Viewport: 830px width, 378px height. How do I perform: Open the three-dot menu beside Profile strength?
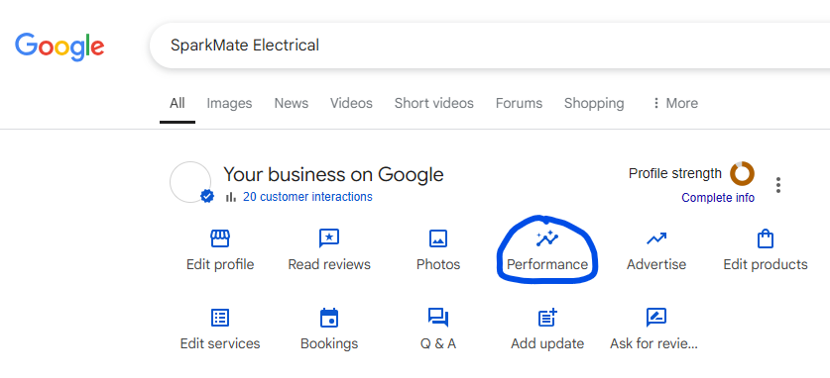777,185
